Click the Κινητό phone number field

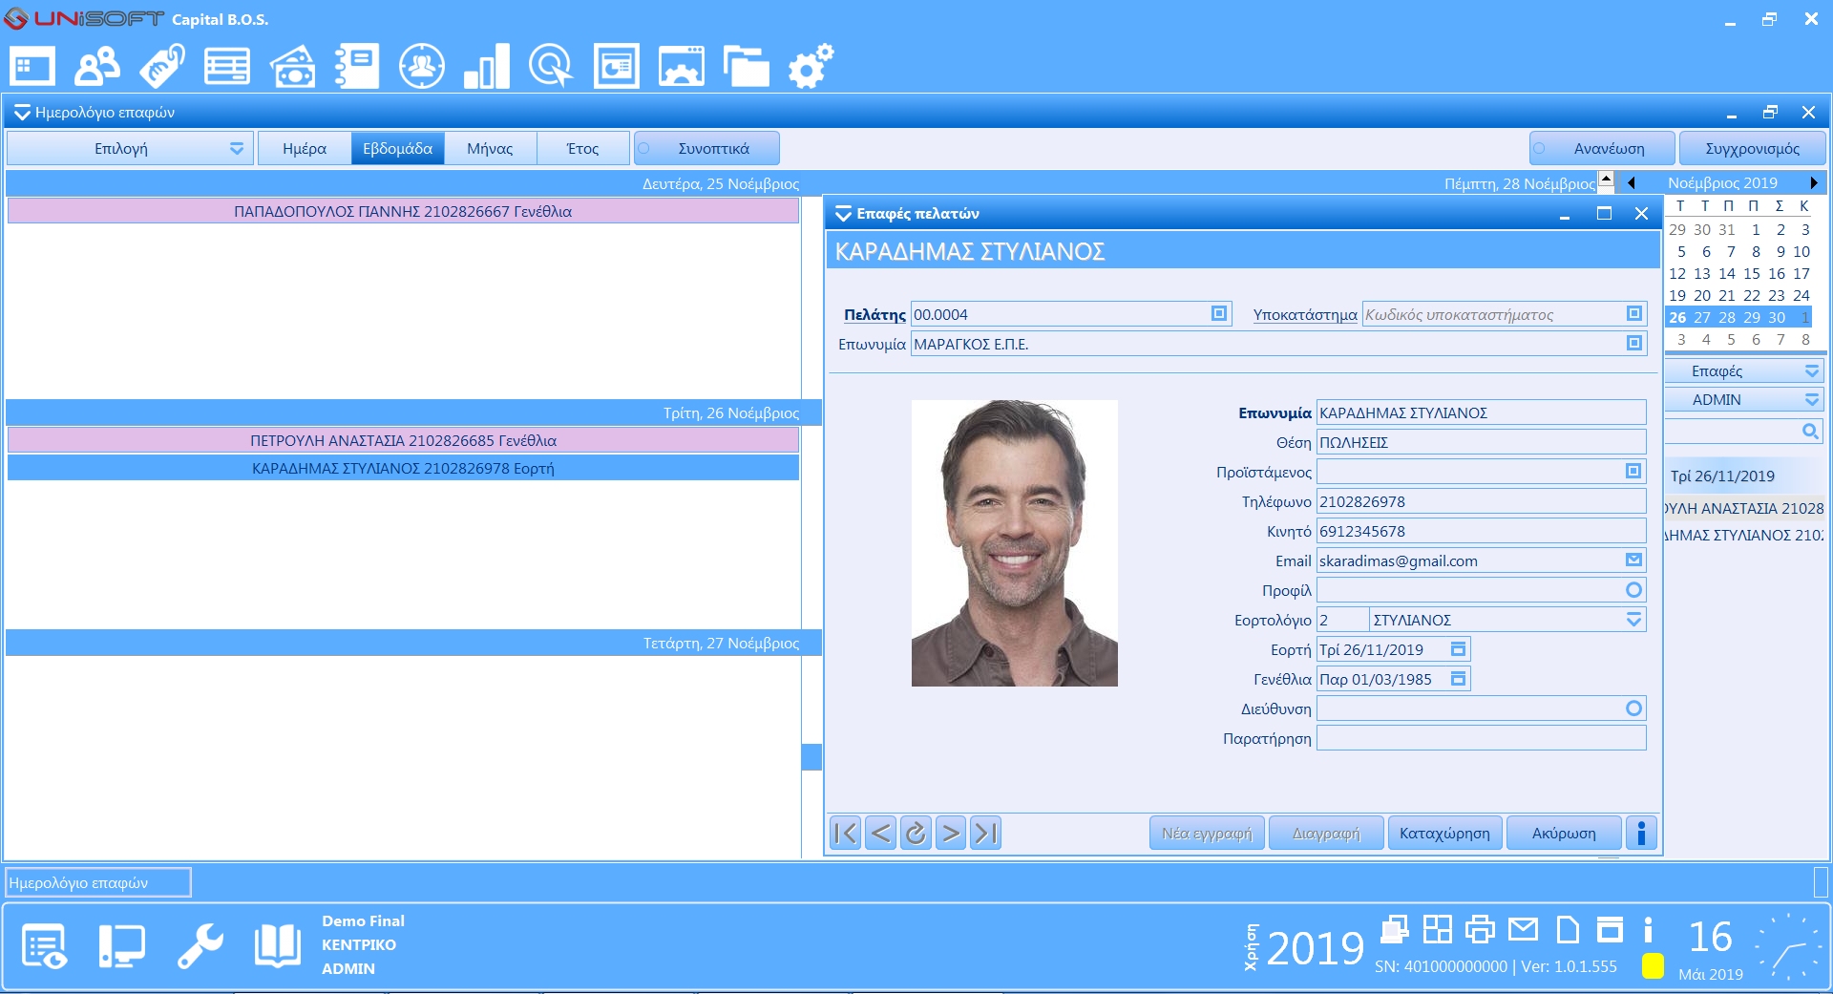point(1481,531)
